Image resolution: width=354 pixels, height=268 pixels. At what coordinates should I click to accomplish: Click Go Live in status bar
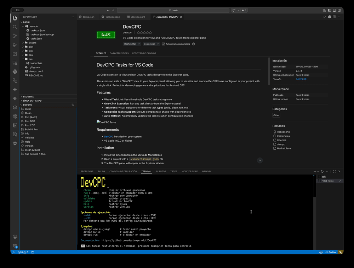(x=331, y=252)
